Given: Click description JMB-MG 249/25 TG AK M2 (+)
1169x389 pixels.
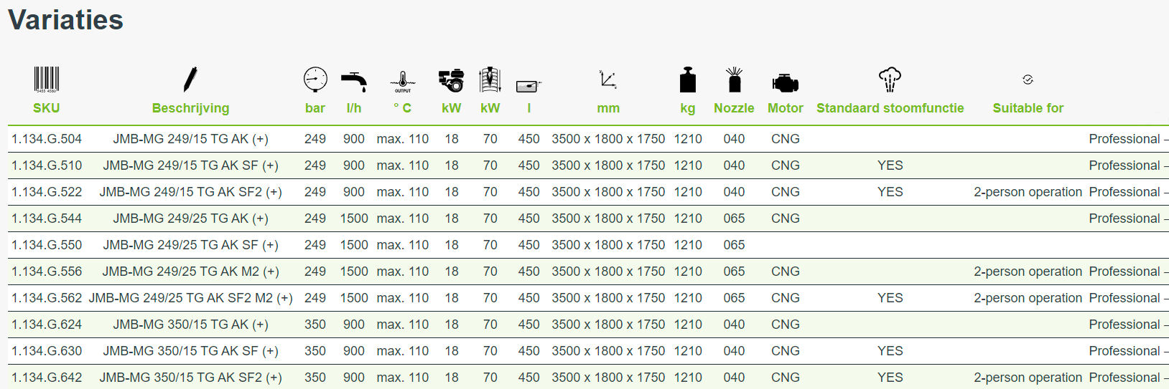Looking at the screenshot, I should click(x=190, y=272).
